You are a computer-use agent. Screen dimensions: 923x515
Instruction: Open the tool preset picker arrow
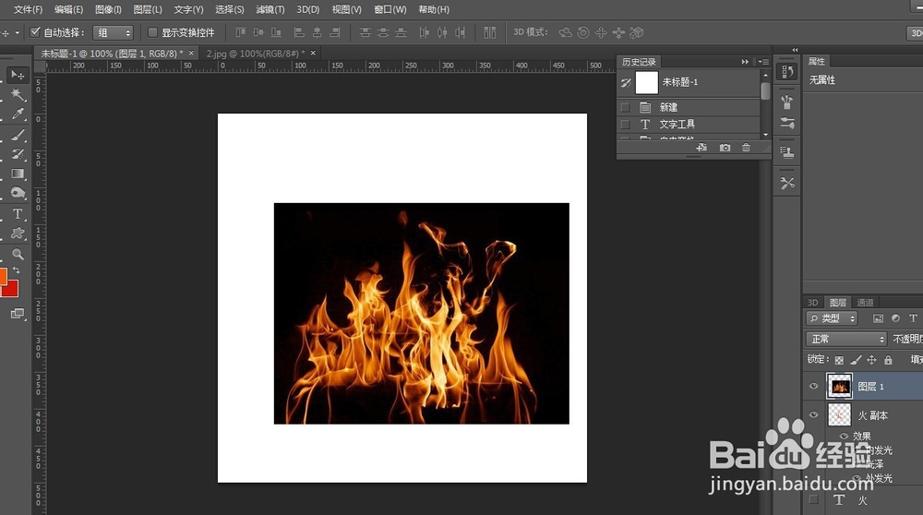tap(17, 33)
